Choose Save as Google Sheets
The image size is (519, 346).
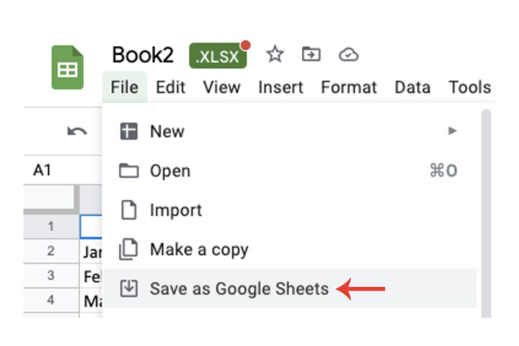(x=239, y=289)
